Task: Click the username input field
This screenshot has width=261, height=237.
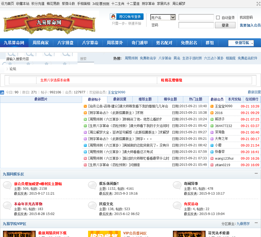Action: pyautogui.click(x=196, y=17)
